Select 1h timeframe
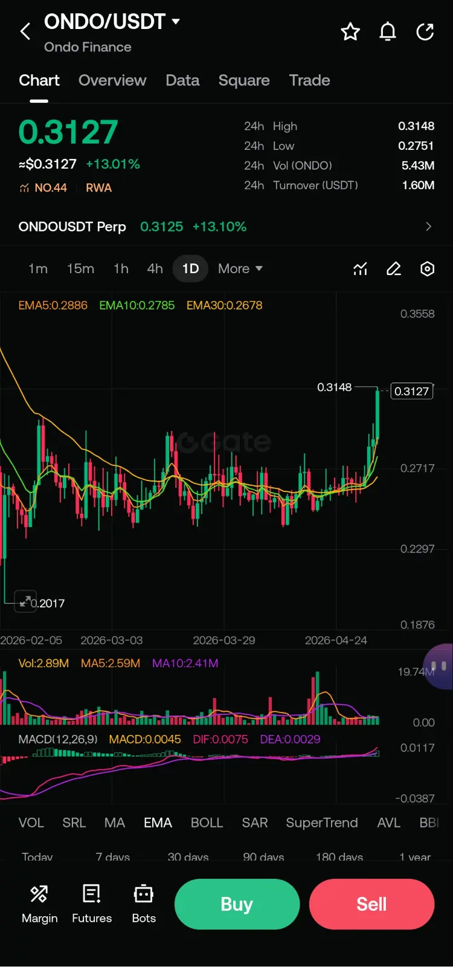453x967 pixels. coord(121,268)
